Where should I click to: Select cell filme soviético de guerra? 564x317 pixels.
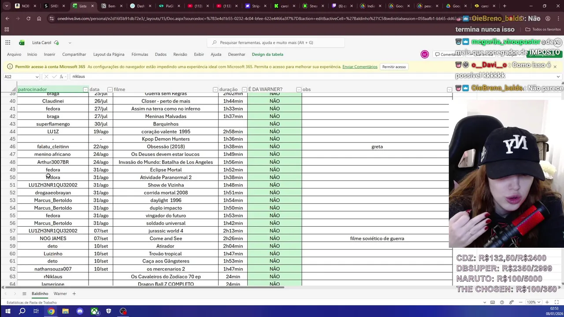point(377,239)
